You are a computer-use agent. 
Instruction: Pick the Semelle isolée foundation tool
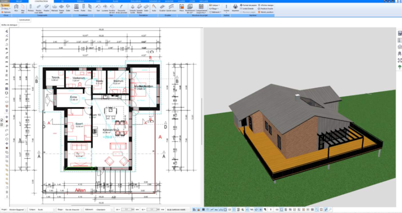(x=133, y=8)
